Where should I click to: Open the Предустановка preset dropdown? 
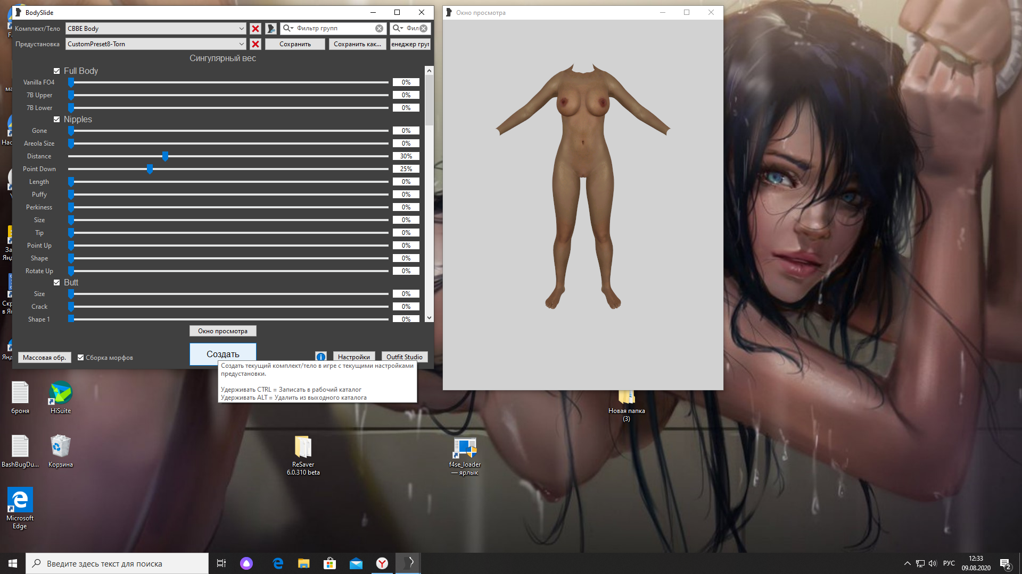pos(241,44)
